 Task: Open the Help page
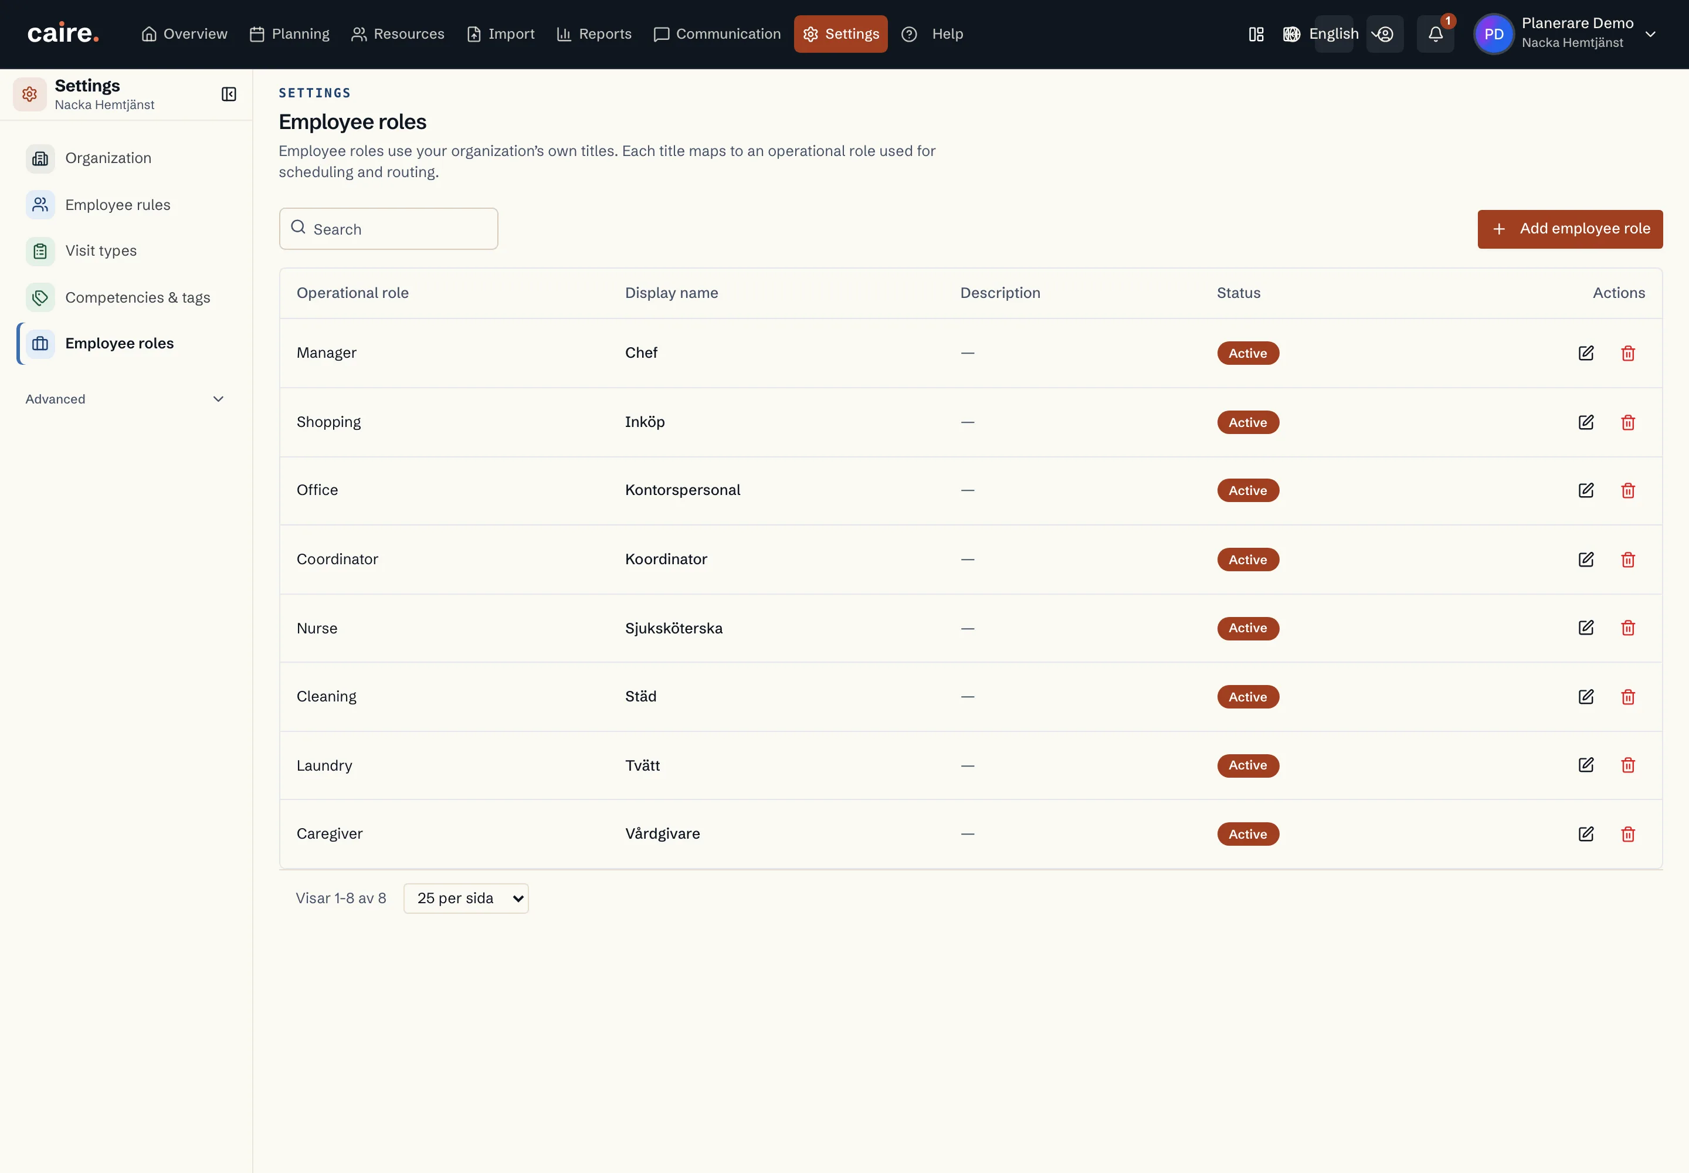(932, 34)
